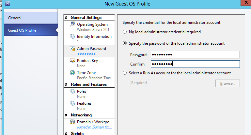
Task: Click the Browse... button
Action: [227, 83]
